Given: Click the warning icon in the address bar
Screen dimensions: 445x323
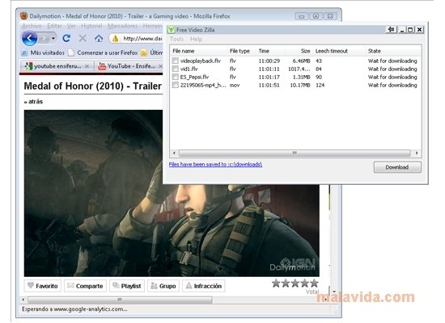Looking at the screenshot, I should [x=115, y=39].
